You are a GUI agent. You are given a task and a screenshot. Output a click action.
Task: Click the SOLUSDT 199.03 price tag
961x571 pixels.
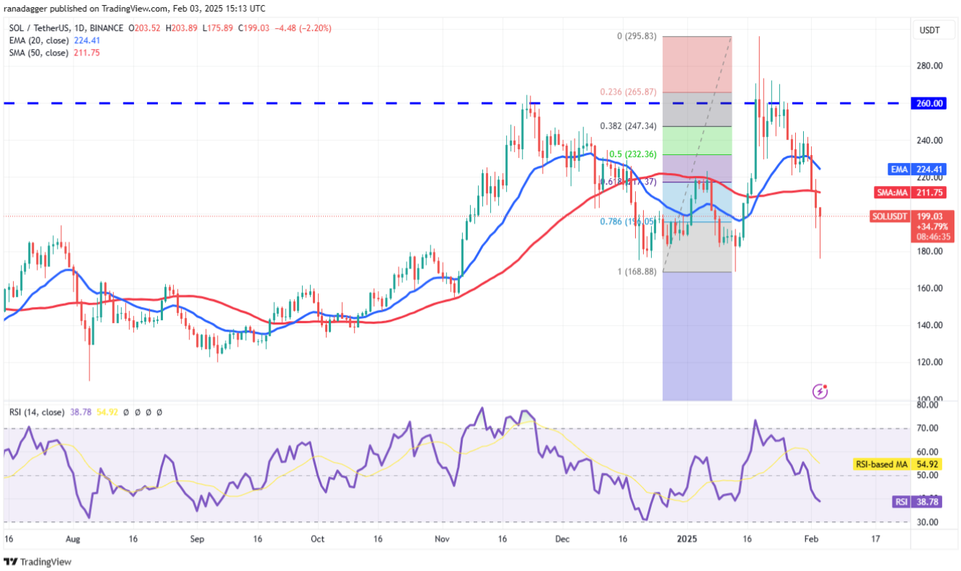913,226
